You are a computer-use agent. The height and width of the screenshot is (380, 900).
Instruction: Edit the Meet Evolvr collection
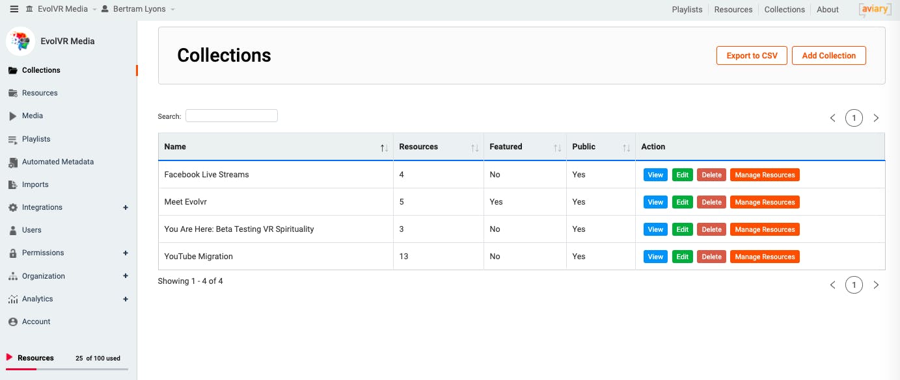(682, 202)
